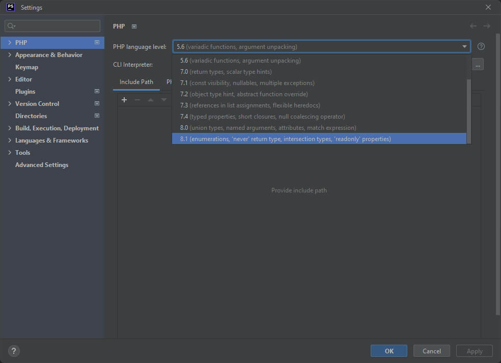The height and width of the screenshot is (363, 501).
Task: Click the settings search field
Action: point(52,25)
